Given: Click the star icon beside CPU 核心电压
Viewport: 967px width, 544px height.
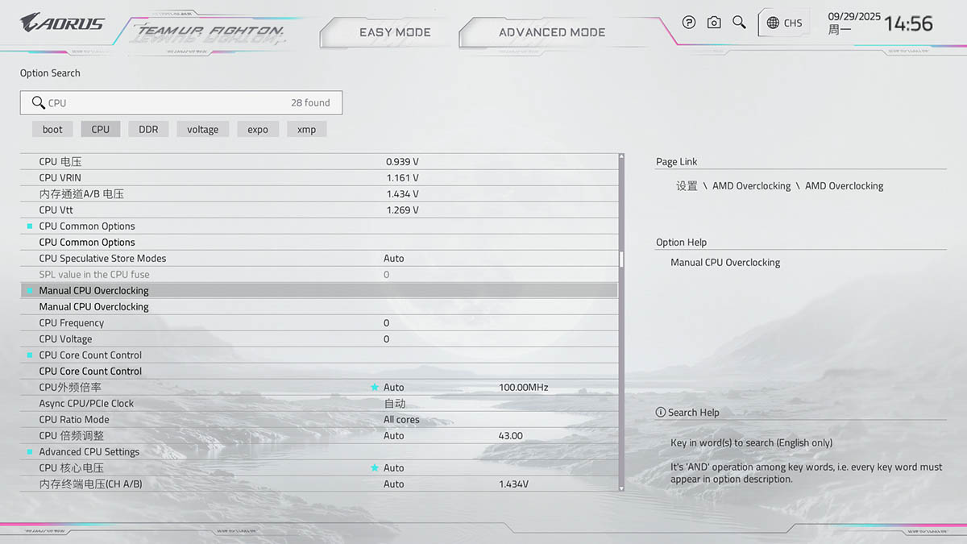Looking at the screenshot, I should click(374, 468).
